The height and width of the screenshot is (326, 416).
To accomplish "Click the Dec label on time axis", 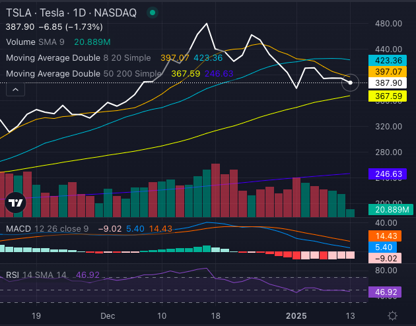I will click(x=106, y=315).
